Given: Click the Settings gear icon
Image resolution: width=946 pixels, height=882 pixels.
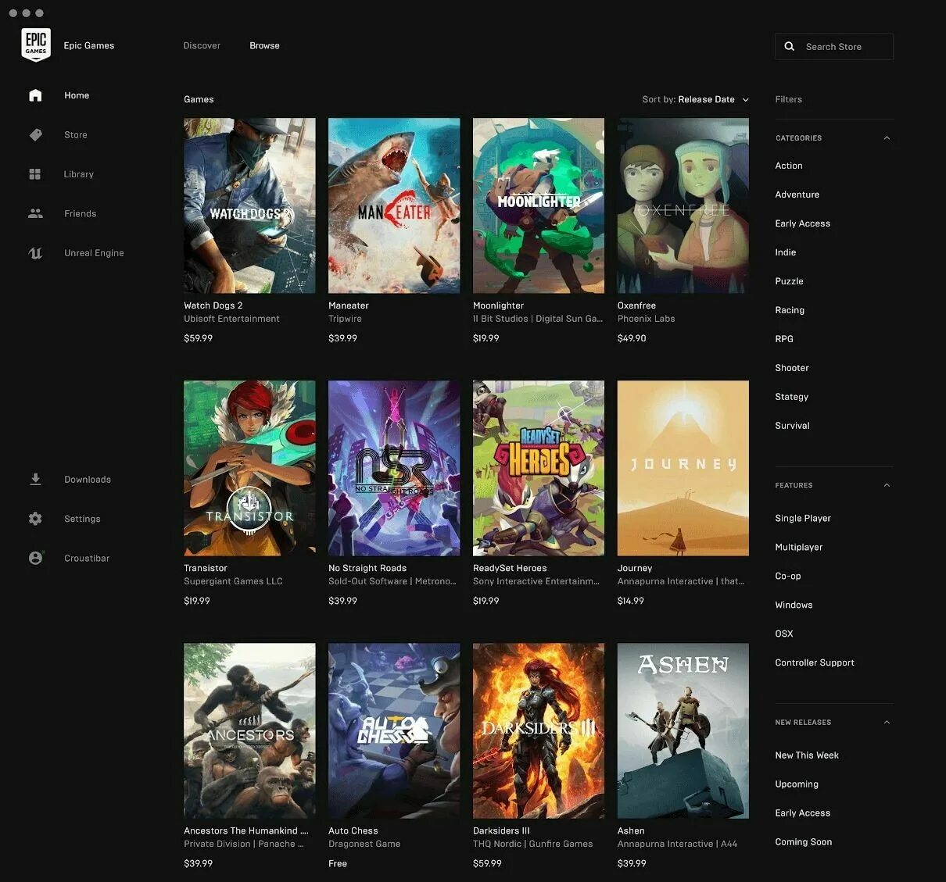Looking at the screenshot, I should tap(35, 519).
